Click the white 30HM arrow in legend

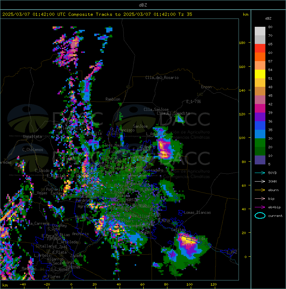pos(260,181)
